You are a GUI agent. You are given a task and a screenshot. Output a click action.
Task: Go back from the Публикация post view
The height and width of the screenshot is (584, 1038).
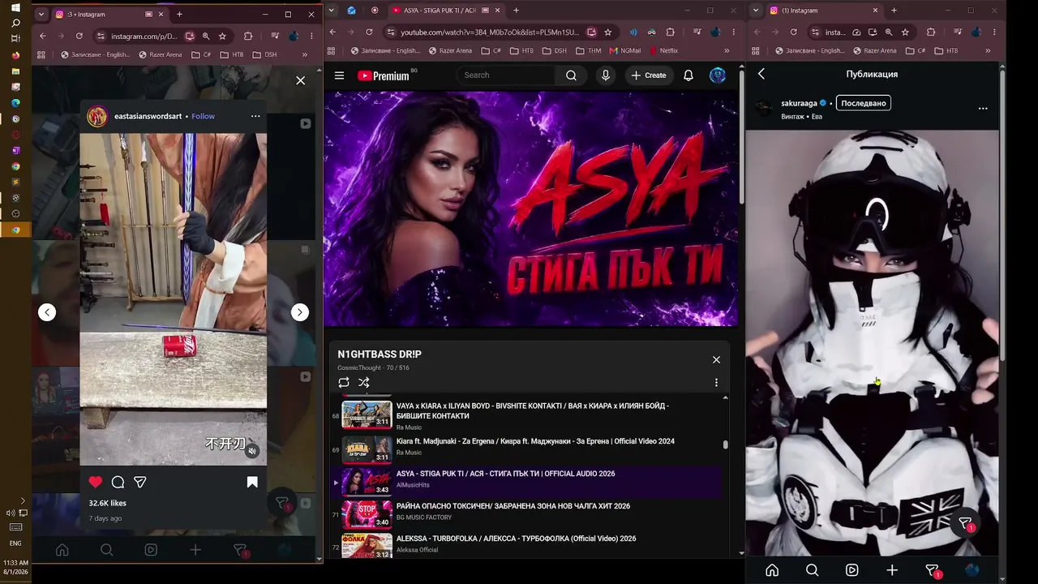[761, 74]
